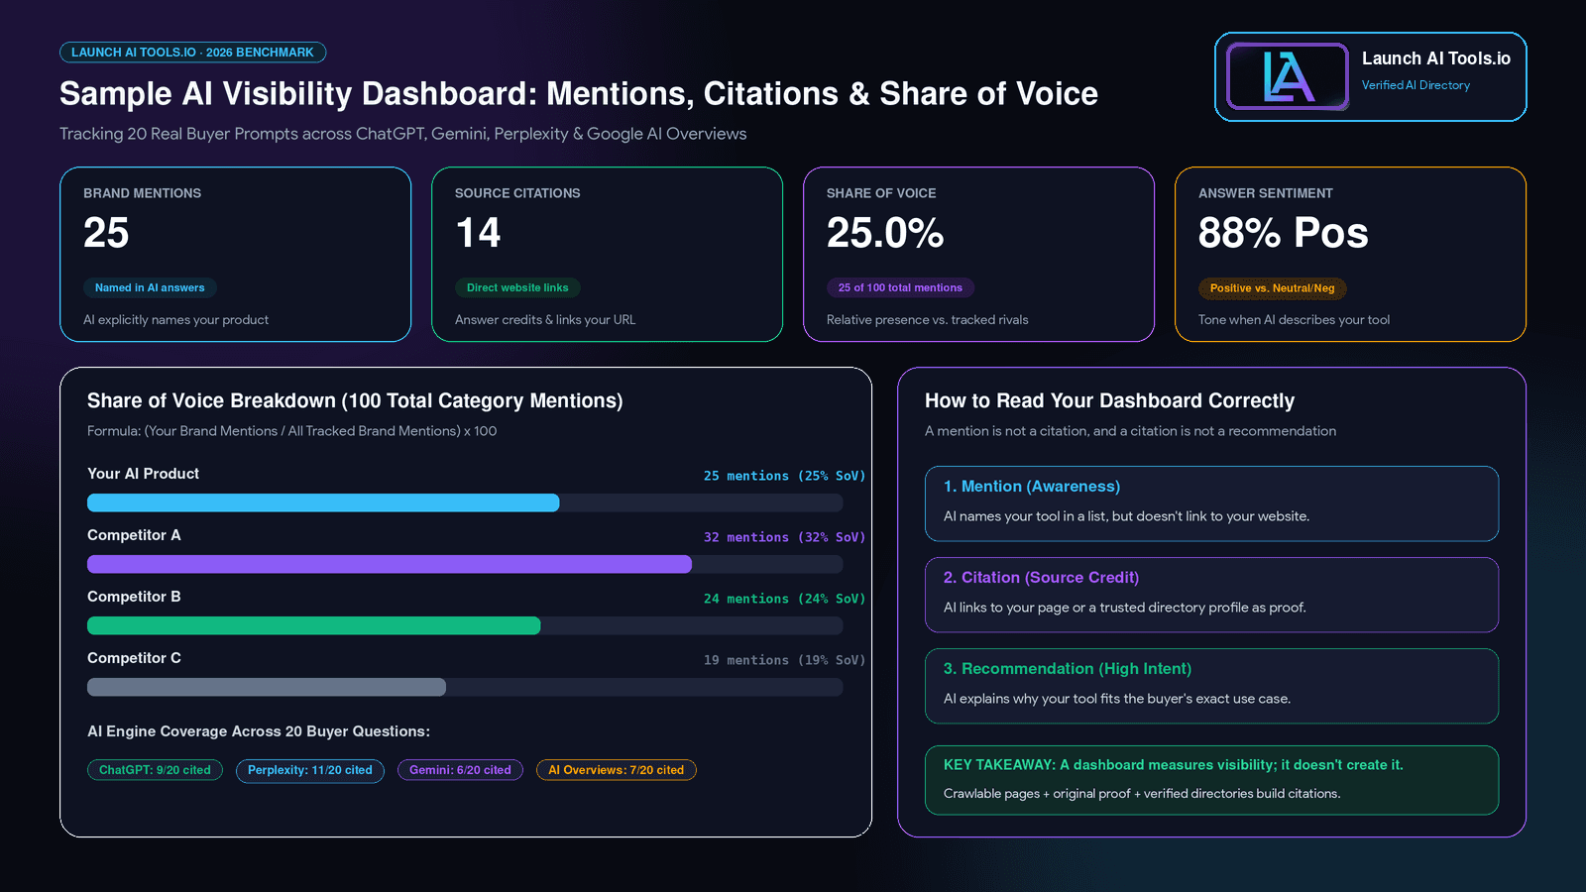Image resolution: width=1586 pixels, height=892 pixels.
Task: Open the Verified AI Directory link
Action: 1416,85
